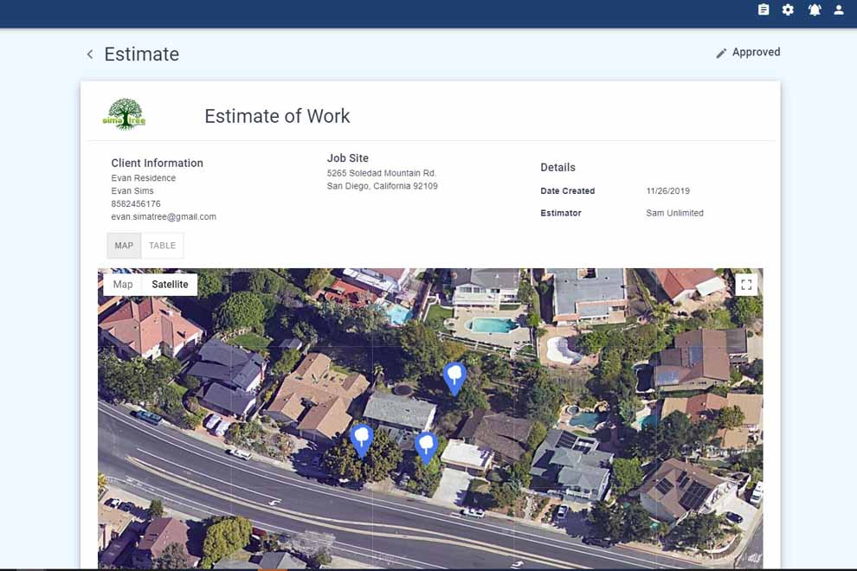Click the Approved status label

756,52
